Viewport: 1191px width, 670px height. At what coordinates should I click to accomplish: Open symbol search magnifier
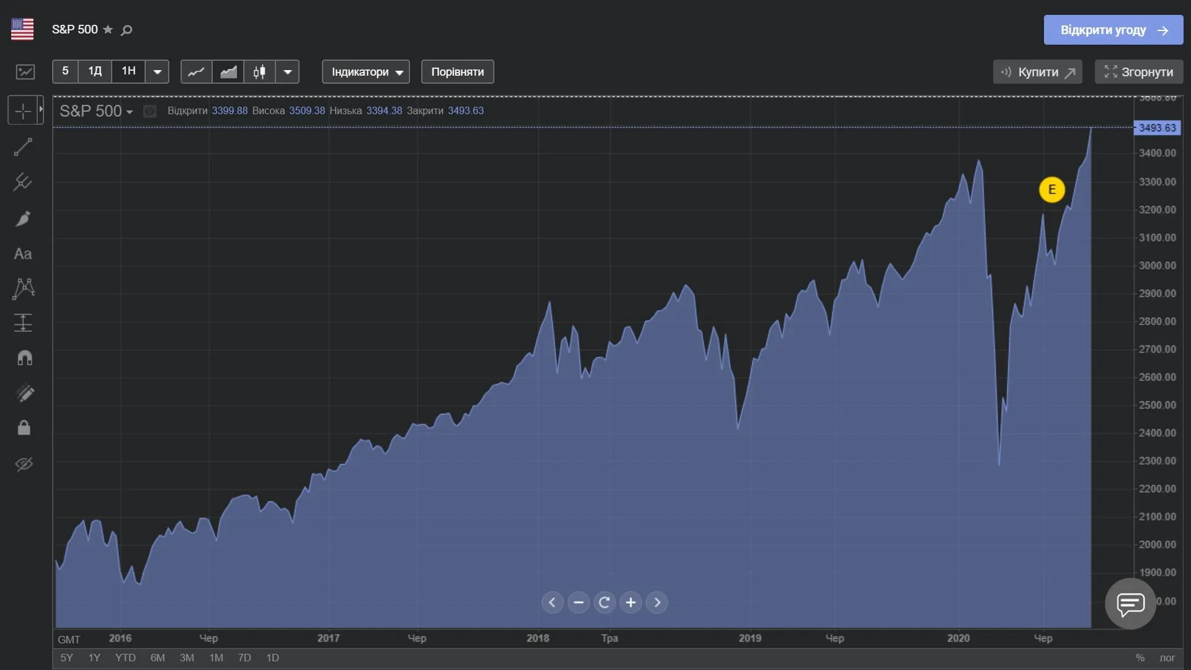click(127, 30)
